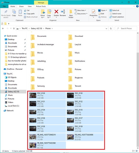Switch to details view in status bar
This screenshot has width=139, height=153.
134,151
